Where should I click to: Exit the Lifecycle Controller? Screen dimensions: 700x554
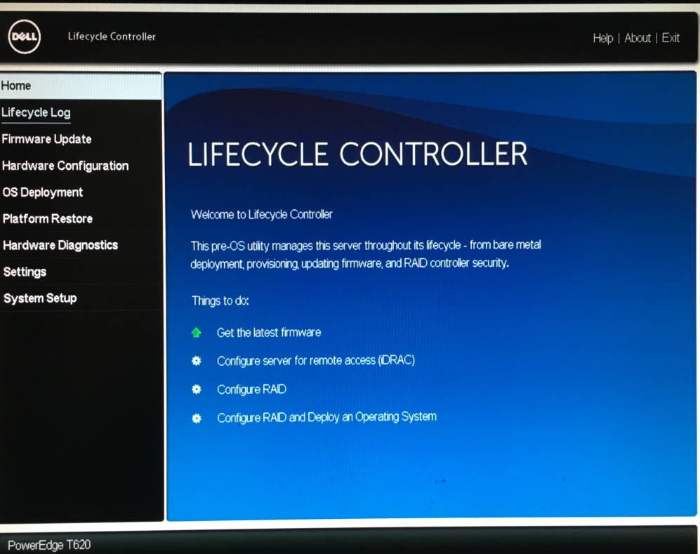point(671,38)
